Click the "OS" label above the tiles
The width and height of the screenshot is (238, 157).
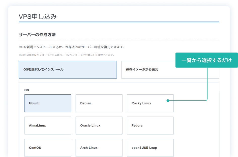pyautogui.click(x=26, y=90)
